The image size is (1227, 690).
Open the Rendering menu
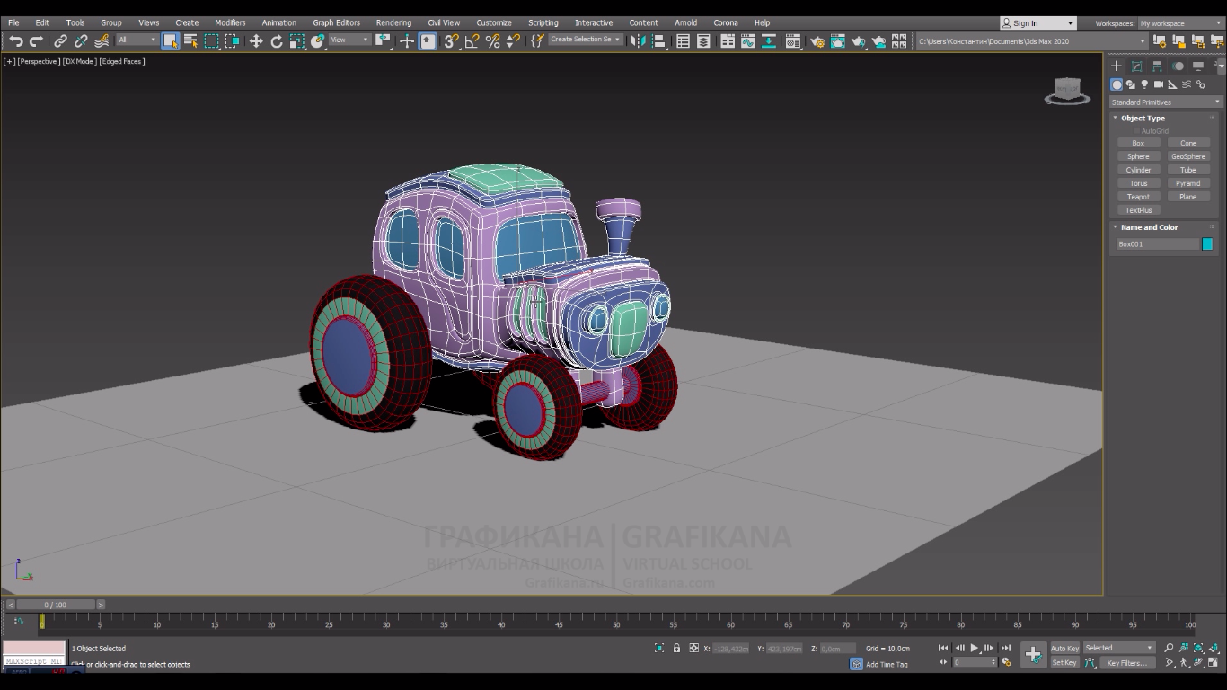[x=393, y=22]
